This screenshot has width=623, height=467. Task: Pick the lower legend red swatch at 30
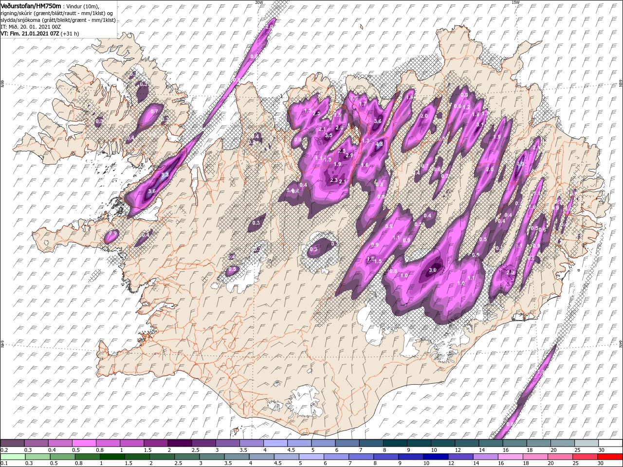pyautogui.click(x=610, y=456)
